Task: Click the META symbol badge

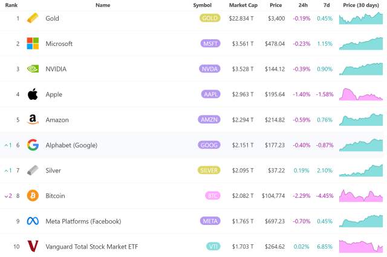Action: click(210, 221)
